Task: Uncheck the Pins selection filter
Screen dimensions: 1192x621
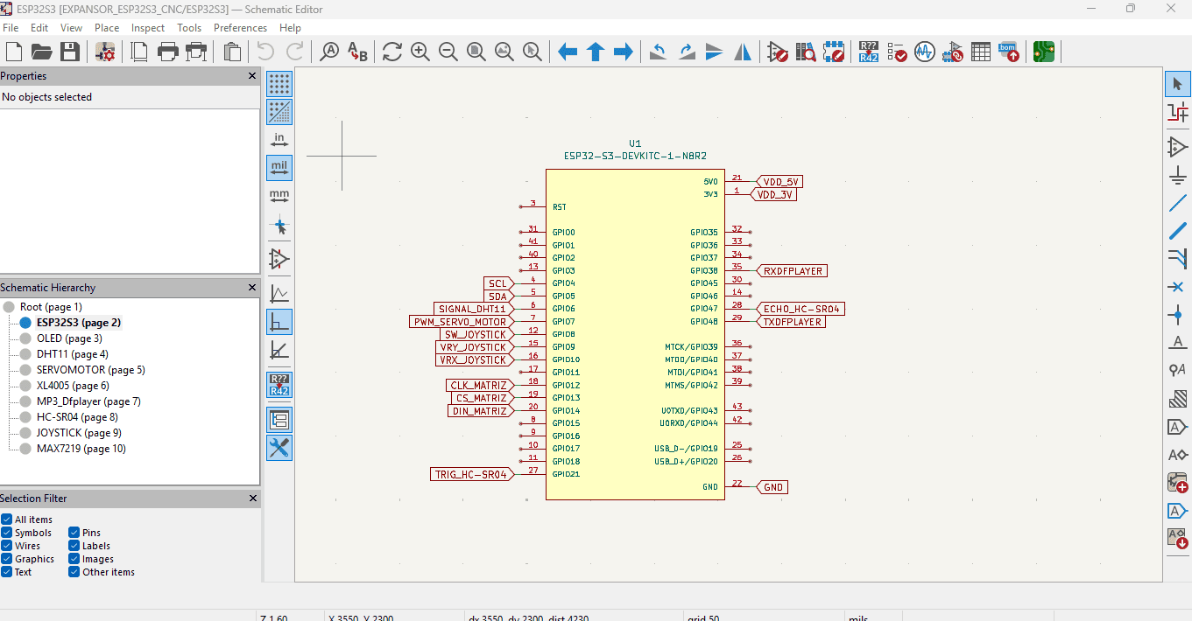Action: 74,533
